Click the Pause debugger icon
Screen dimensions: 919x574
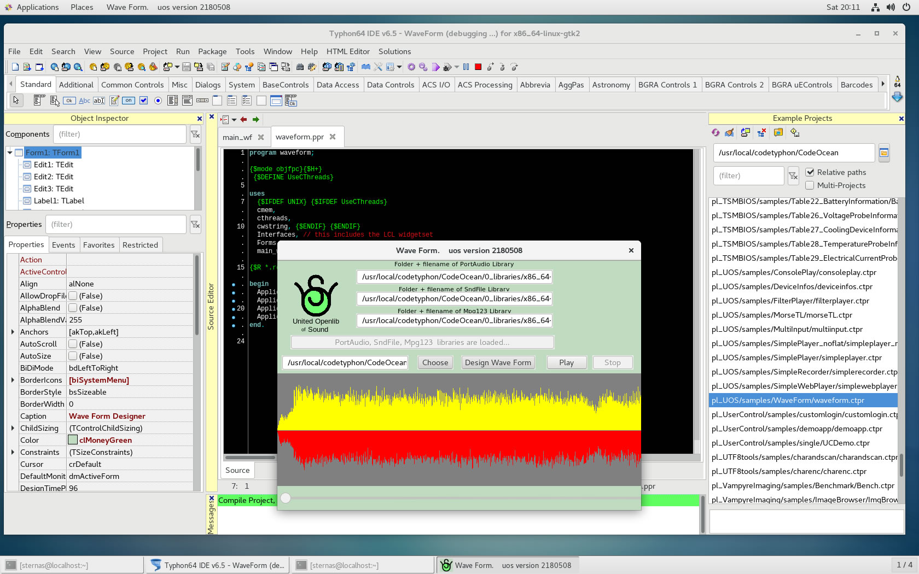(466, 67)
